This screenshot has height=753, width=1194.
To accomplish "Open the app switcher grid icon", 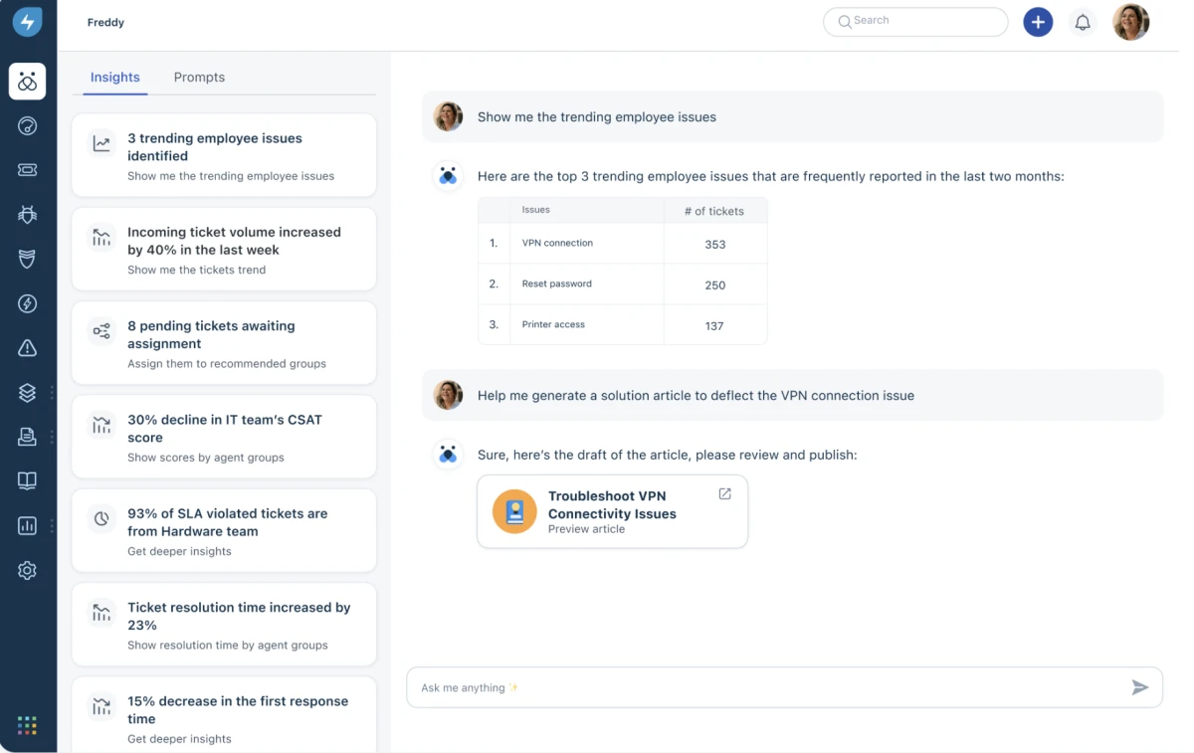I will click(27, 725).
